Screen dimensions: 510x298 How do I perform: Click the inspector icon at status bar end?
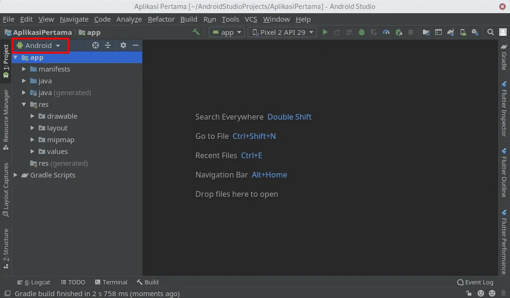pos(504,293)
